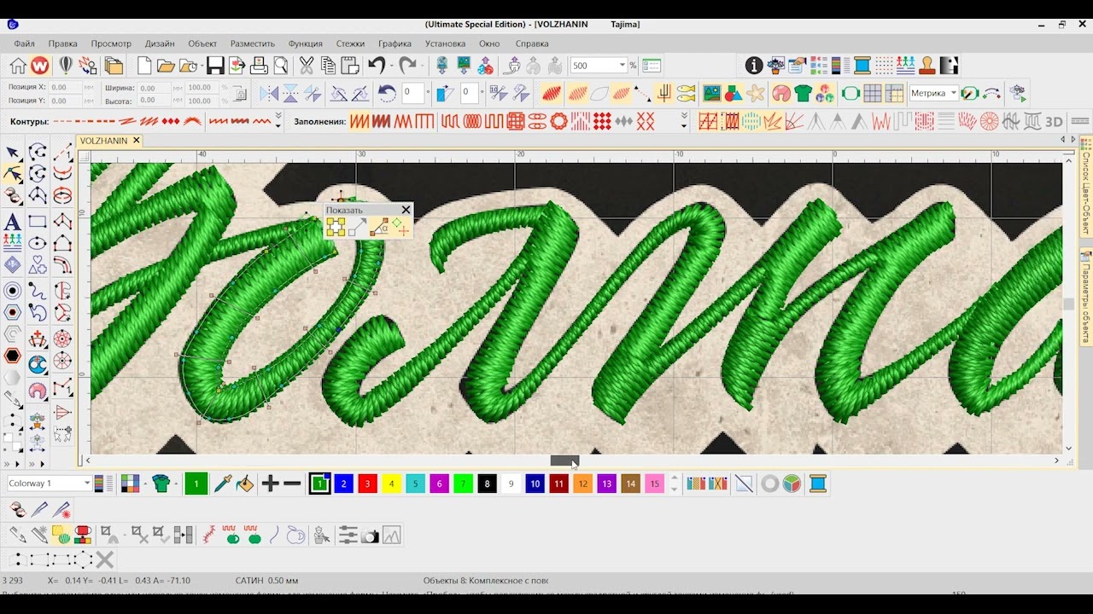Screen dimensions: 1093x614
Task: Toggle the grid display icon
Action: pos(873,93)
